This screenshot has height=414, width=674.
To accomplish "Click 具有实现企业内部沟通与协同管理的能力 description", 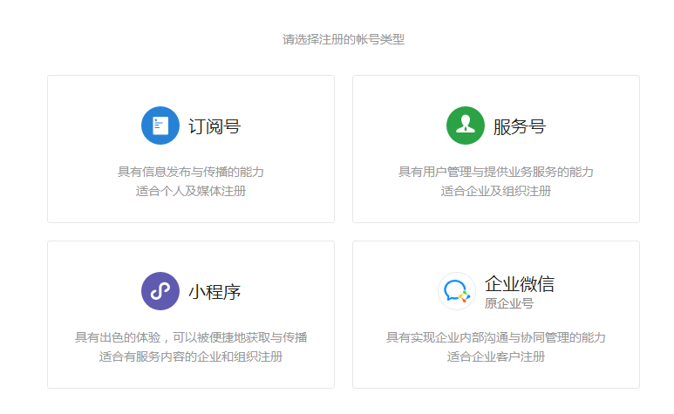I will pos(496,337).
